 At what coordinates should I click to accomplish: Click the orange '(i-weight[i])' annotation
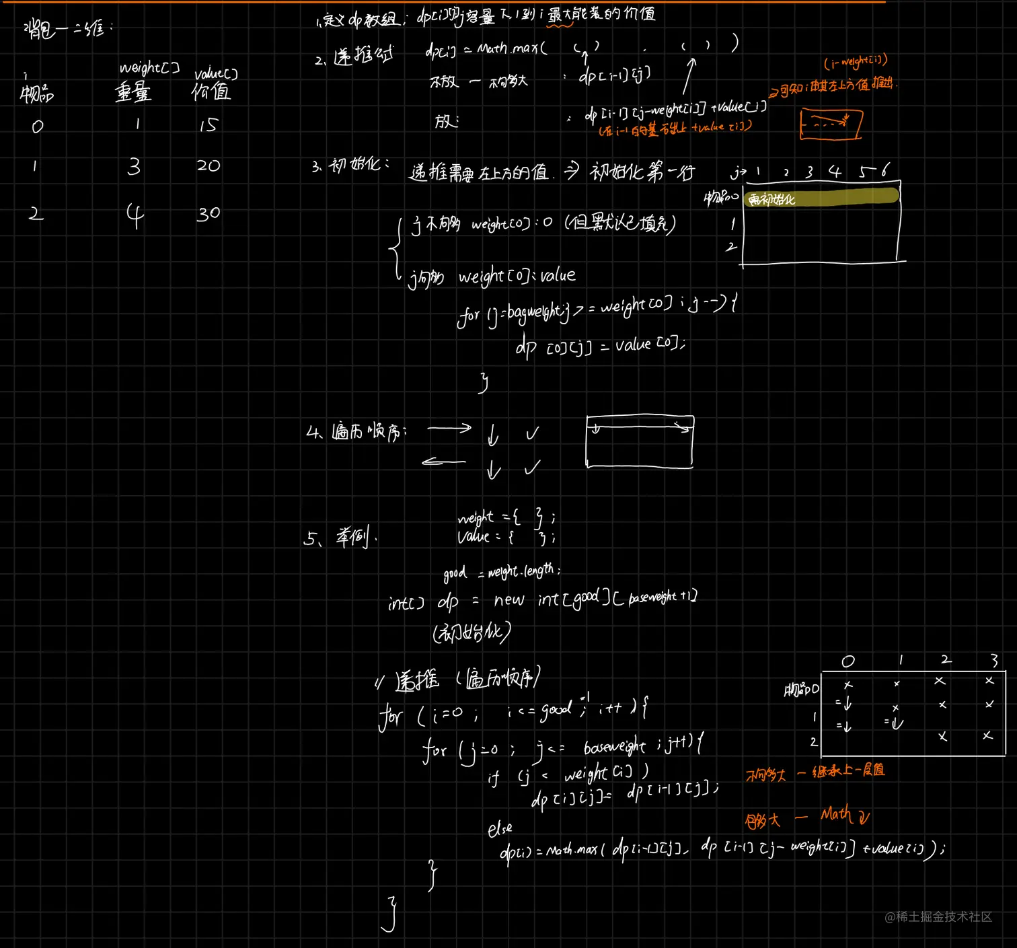[856, 62]
